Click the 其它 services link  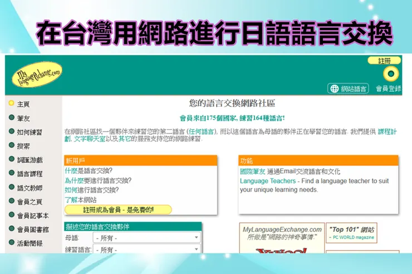pos(124,139)
